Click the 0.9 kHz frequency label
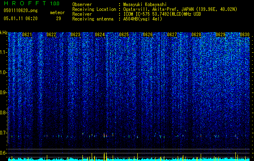The image size is (254, 161). point(4,93)
